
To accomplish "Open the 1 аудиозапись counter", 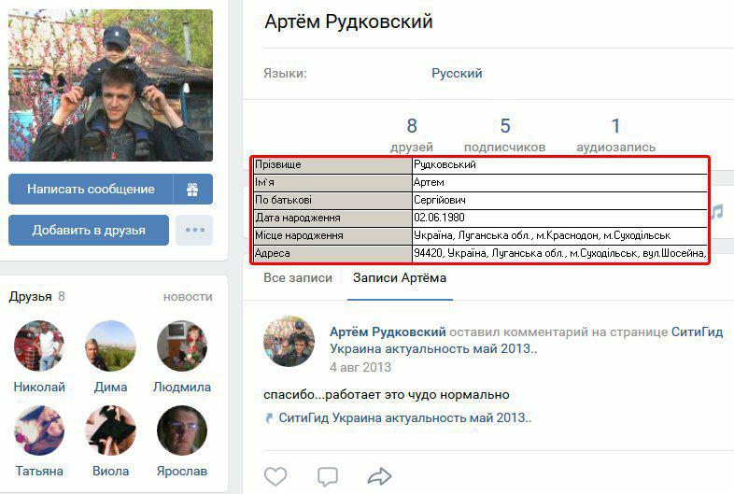I will coord(615,134).
